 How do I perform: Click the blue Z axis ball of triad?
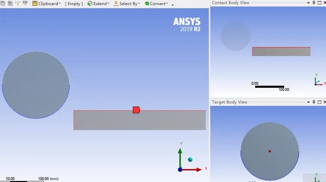click(180, 170)
